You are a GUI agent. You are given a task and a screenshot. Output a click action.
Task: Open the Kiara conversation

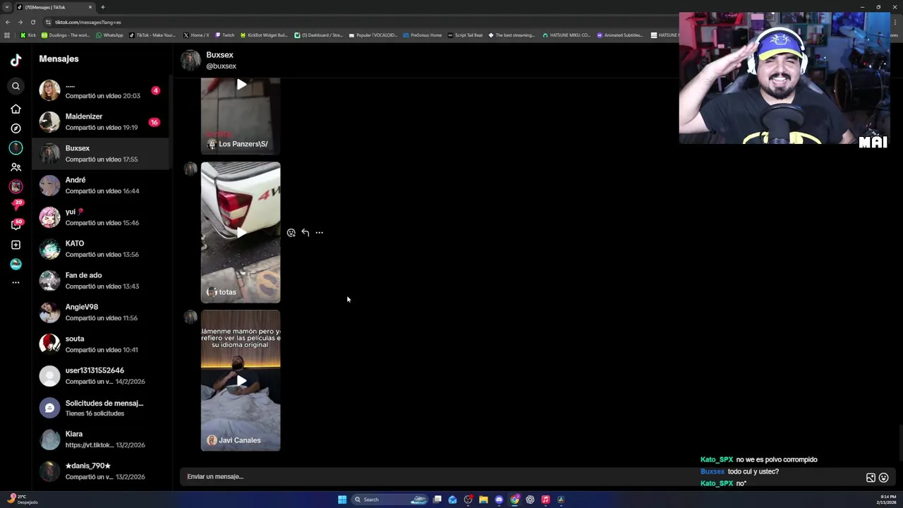pyautogui.click(x=101, y=439)
